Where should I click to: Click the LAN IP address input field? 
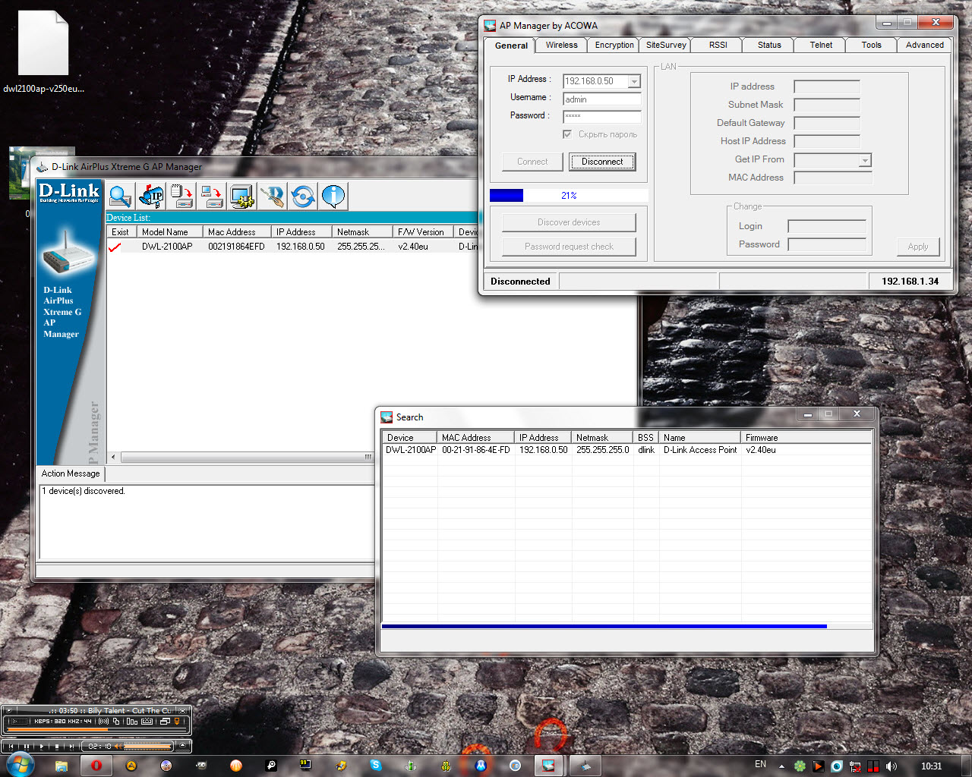point(827,87)
